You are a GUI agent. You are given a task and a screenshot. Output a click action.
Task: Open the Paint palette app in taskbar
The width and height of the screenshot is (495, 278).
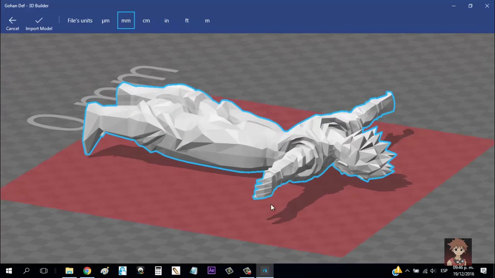(x=105, y=271)
